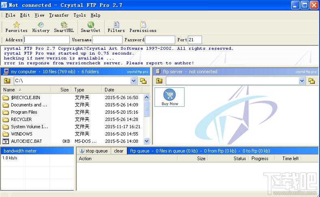Screen dimensions: 320x197
Task: Click the local file list scrollbar thumb
Action: (146, 109)
